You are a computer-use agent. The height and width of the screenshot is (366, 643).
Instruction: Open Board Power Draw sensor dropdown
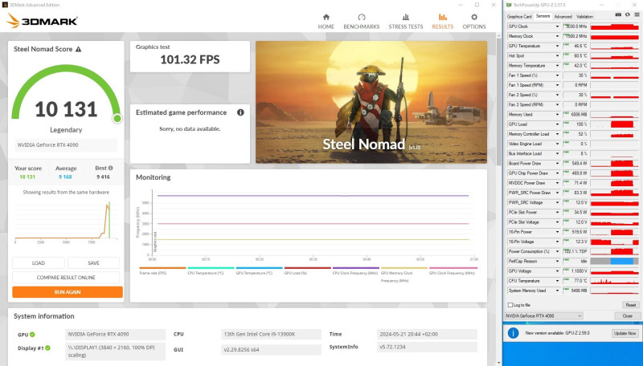[x=557, y=164]
